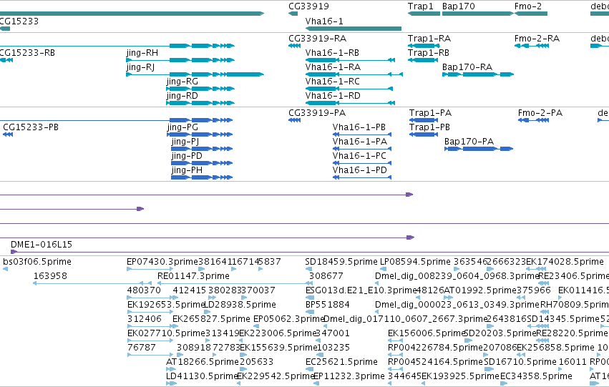The image size is (609, 387).
Task: Select protein Vha16-1-PD
Action: [x=362, y=177]
